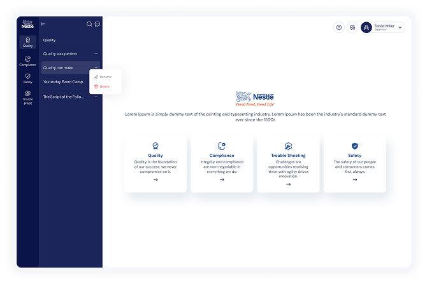Viewport: 427px width, 284px height.
Task: Open the Compliance section in sidebar
Action: [x=28, y=61]
